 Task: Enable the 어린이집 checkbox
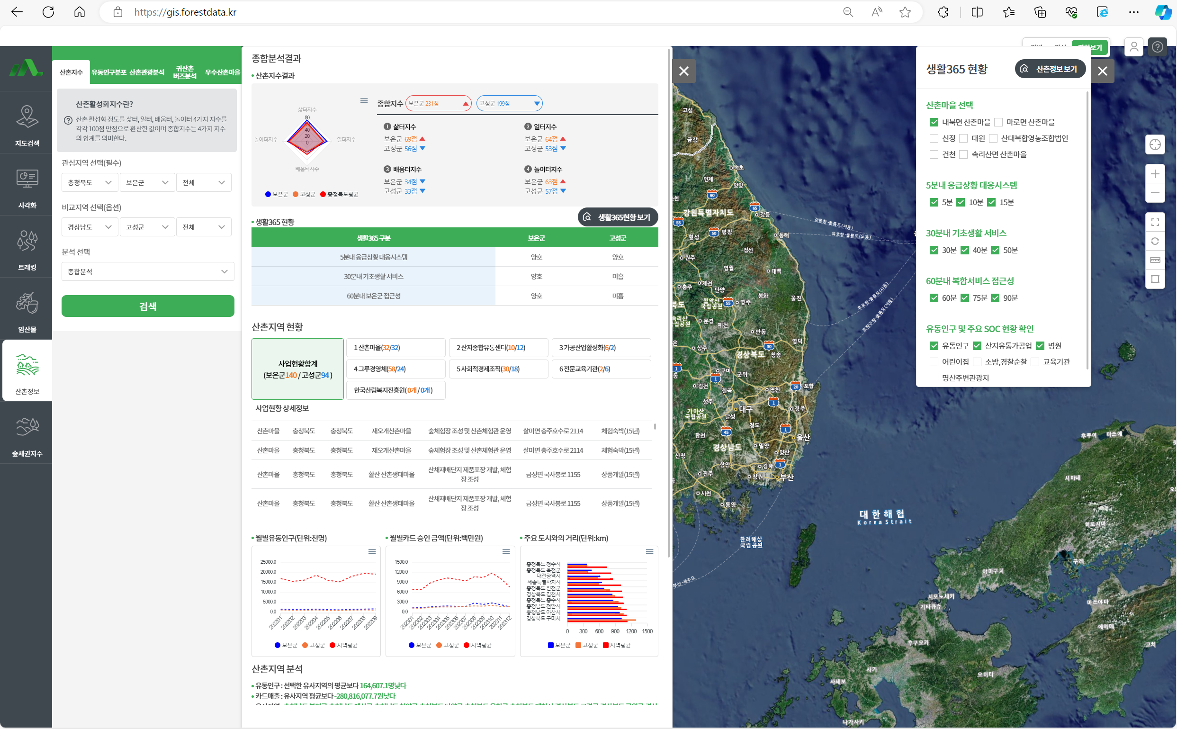(x=934, y=362)
